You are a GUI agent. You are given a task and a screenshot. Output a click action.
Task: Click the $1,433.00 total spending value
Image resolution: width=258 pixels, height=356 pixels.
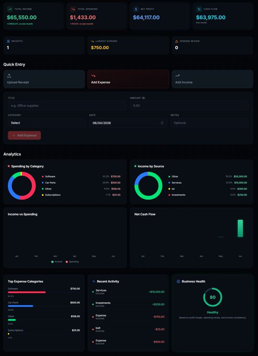(83, 17)
